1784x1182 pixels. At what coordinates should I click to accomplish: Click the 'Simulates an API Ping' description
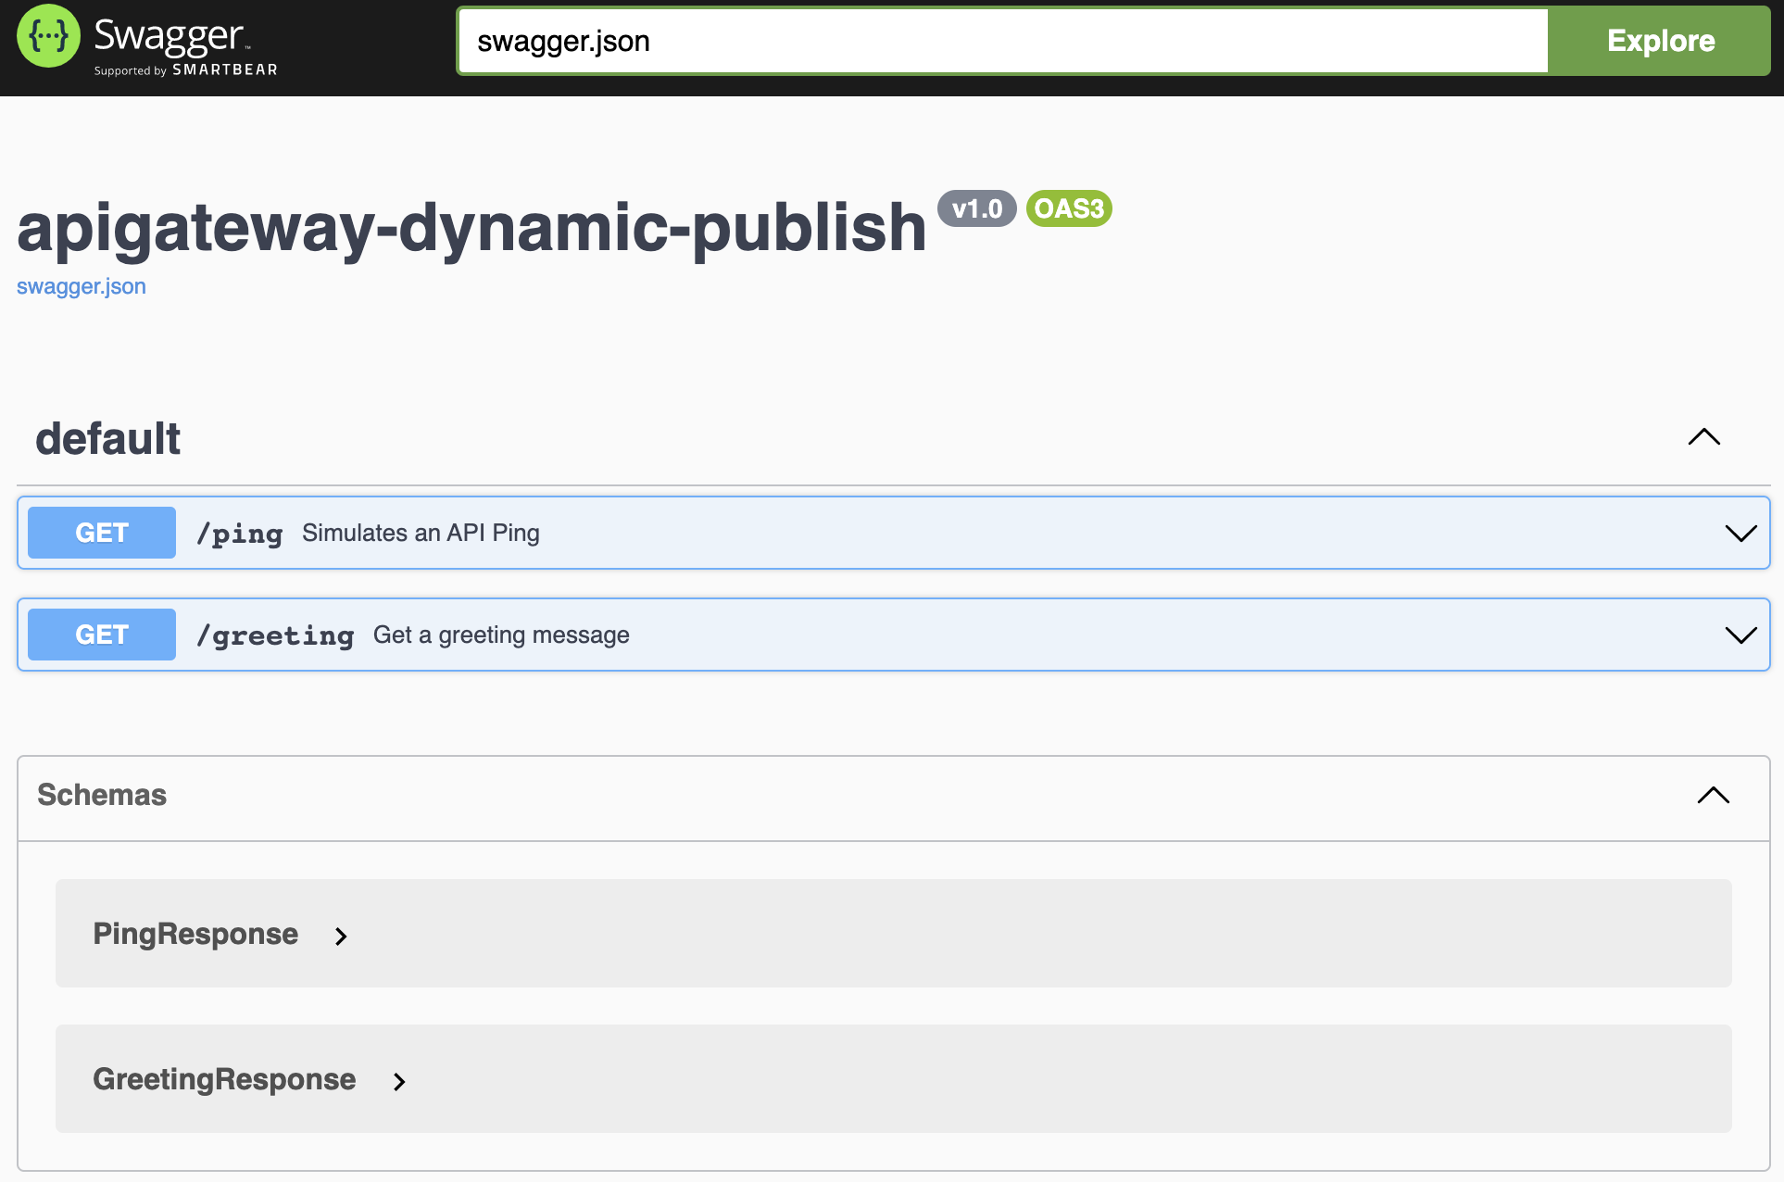pyautogui.click(x=421, y=533)
